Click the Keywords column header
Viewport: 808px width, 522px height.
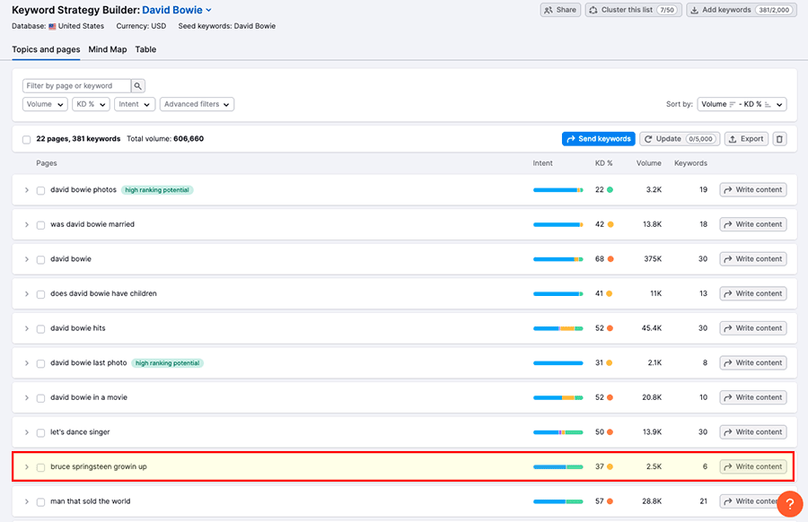pyautogui.click(x=690, y=163)
